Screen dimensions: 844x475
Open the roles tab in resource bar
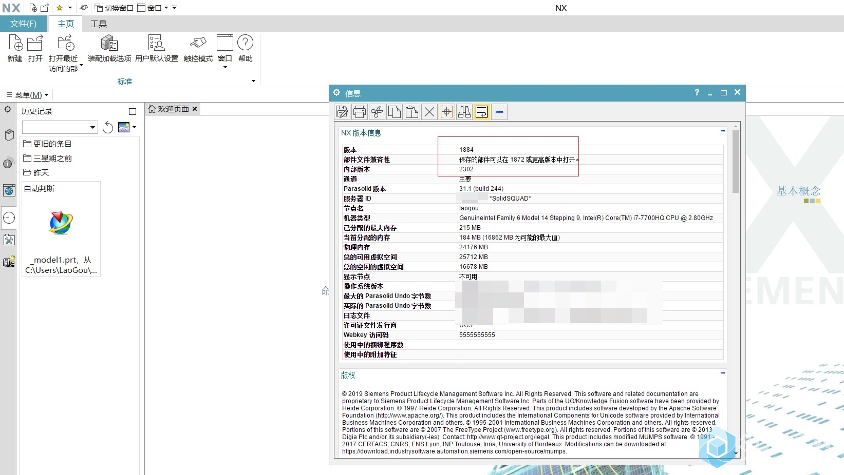tap(9, 262)
